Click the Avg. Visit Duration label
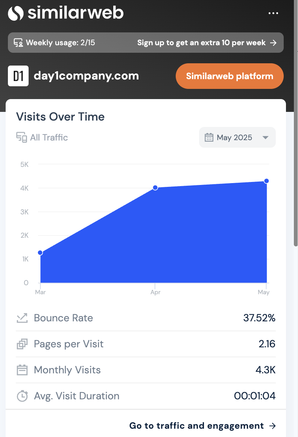This screenshot has height=437, width=298. coord(76,396)
